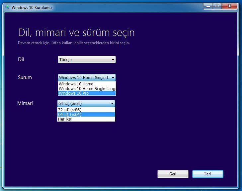Choose Windows 10 Home Single Language option
242x191 pixels.
click(x=87, y=88)
